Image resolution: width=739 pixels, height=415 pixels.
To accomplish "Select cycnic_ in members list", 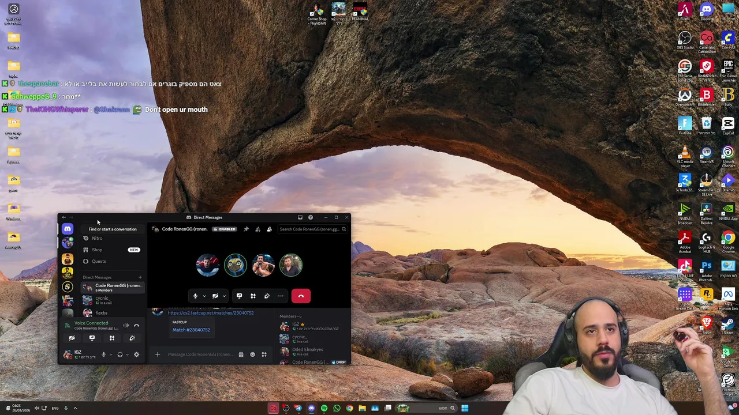I will pos(313,338).
